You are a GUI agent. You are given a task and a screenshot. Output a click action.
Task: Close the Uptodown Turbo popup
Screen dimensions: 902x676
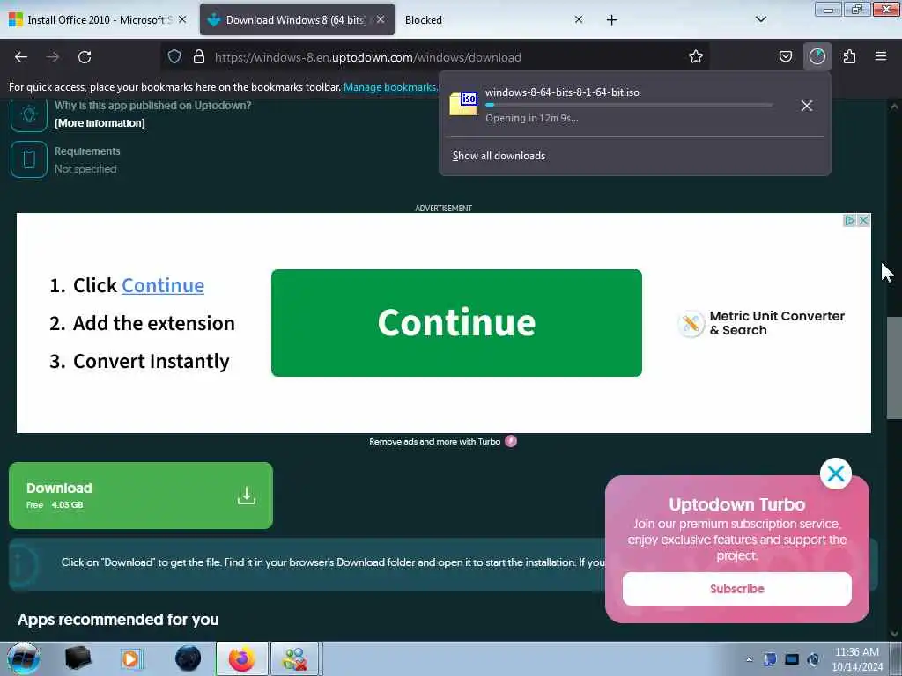coord(835,474)
